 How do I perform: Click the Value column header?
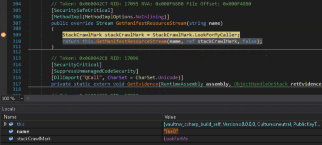[x=170, y=117]
